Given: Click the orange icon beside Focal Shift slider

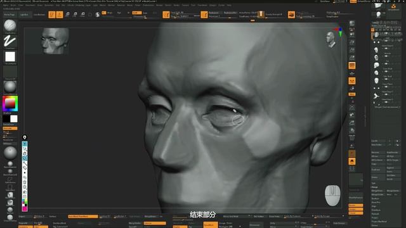Looking at the screenshot, I should click(x=166, y=15).
